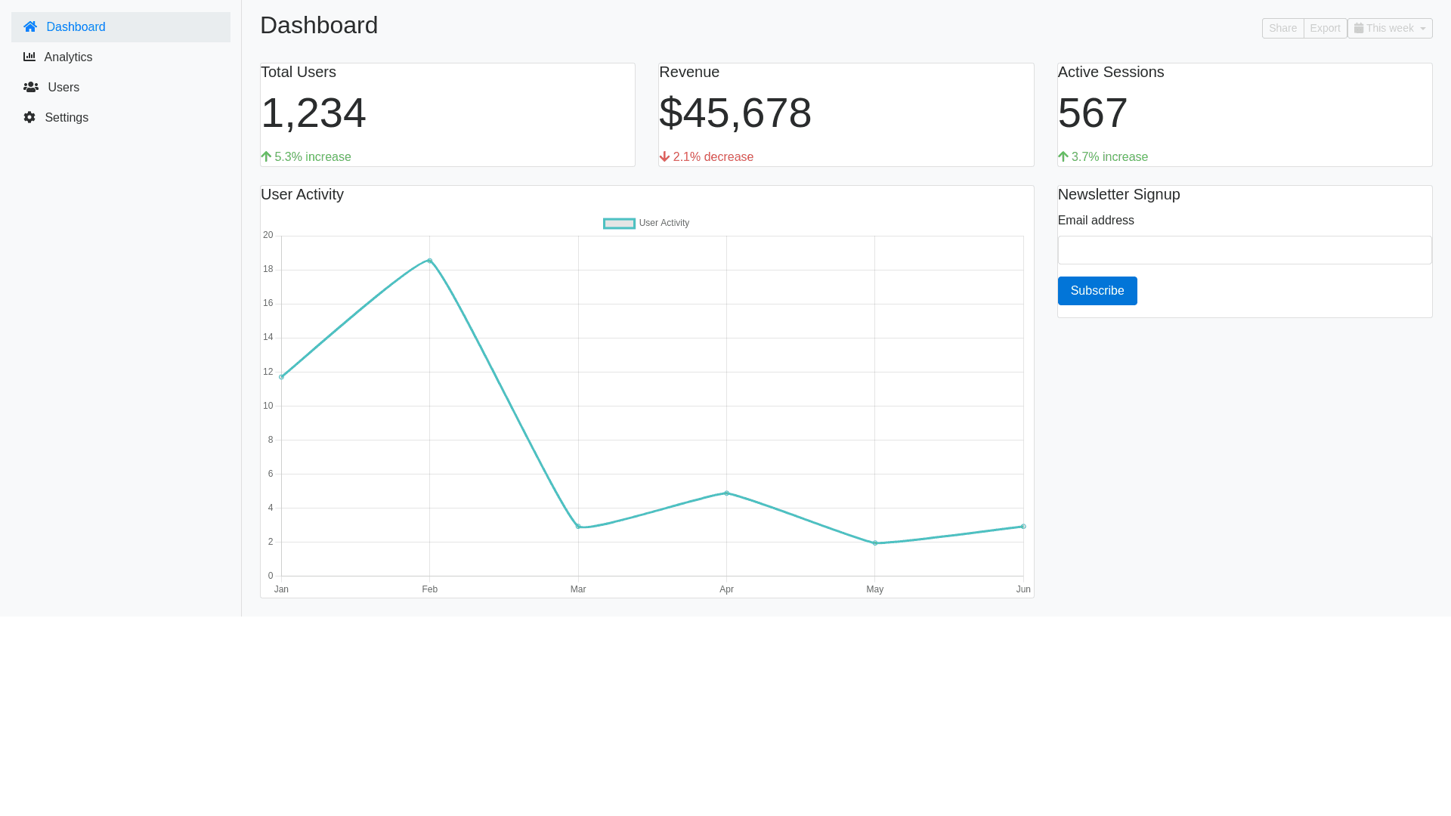Viewport: 1451px width, 816px height.
Task: Click the Settings gear icon
Action: coord(29,118)
